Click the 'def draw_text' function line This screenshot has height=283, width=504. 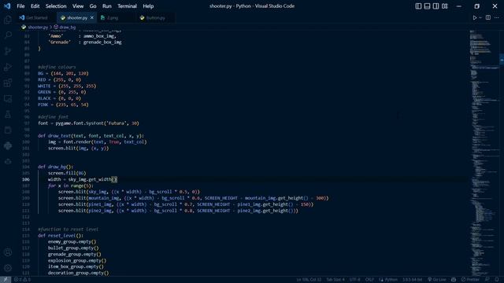coord(91,136)
